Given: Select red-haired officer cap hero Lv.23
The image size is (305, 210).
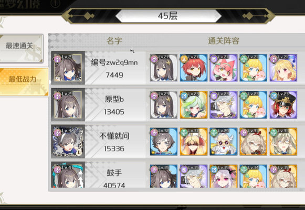Looking at the screenshot, I should [283, 104].
